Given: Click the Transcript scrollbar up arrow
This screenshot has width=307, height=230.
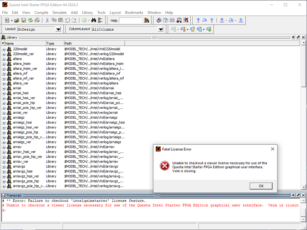Looking at the screenshot, I should click(x=303, y=200).
